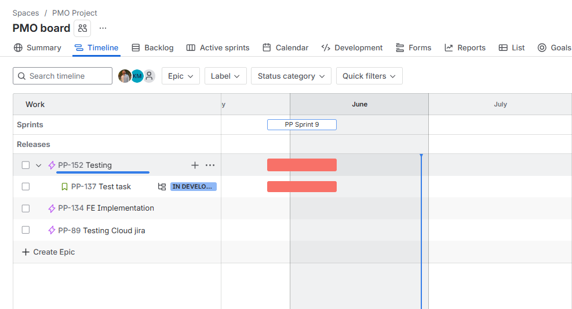Select the red timeline bar for PP-137
572x309 pixels.
coord(302,186)
